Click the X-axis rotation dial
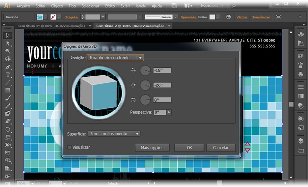 (145, 70)
